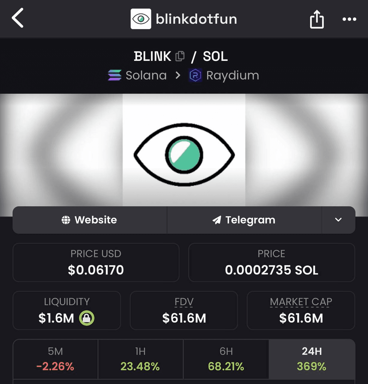Tap the Raydium DEX logo
This screenshot has height=384, width=368.
(195, 75)
